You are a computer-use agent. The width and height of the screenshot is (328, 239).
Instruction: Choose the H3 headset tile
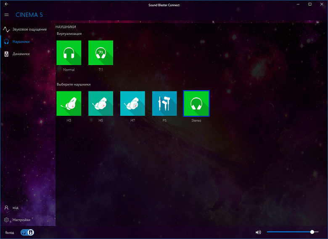coord(69,104)
